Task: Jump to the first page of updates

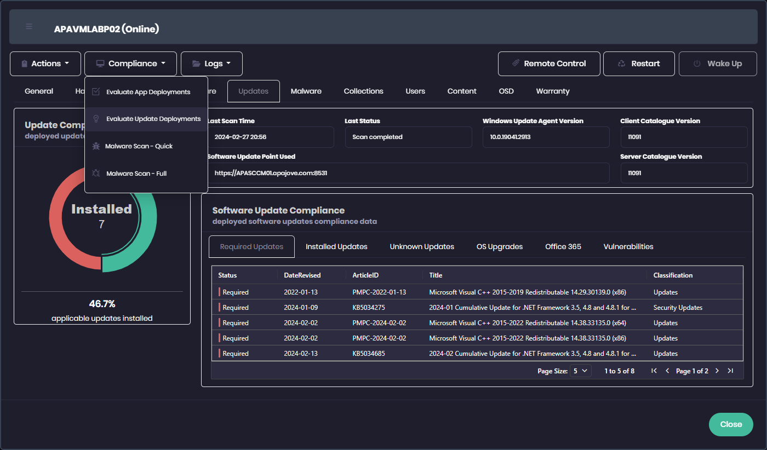Action: coord(654,371)
